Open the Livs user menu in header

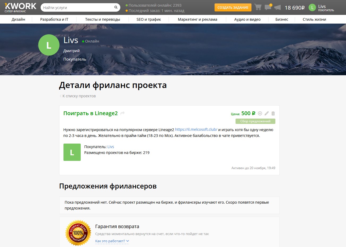(326, 8)
